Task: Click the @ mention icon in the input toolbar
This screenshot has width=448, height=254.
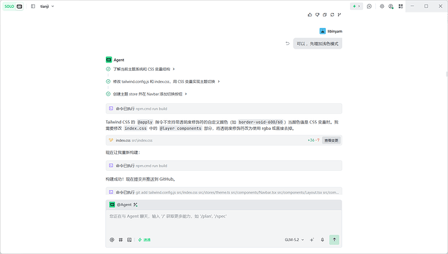Action: tap(112, 240)
